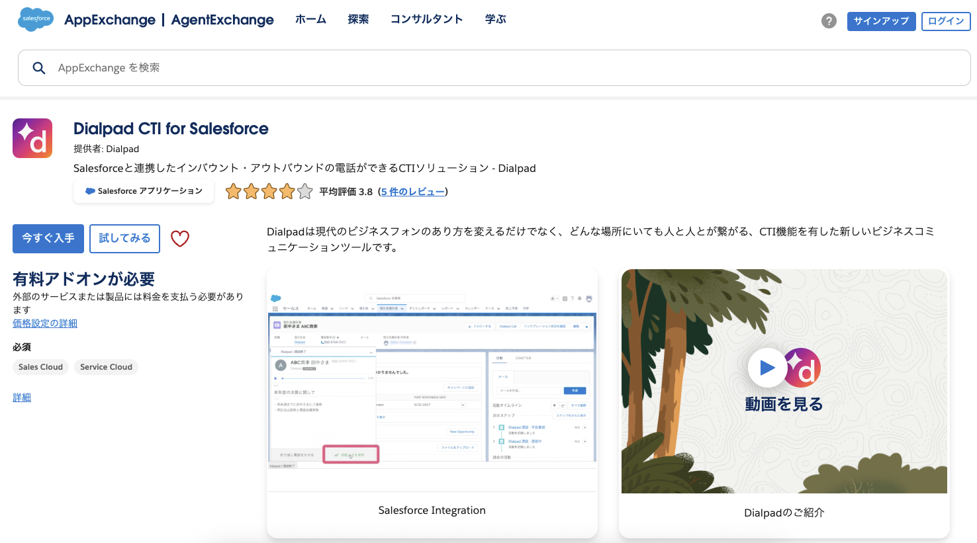Click the Salesforce Integration caption
The height and width of the screenshot is (543, 977).
[432, 511]
